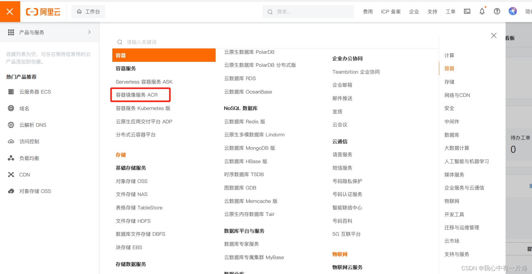The height and width of the screenshot is (274, 532).
Task: Open Serverless 容器服务 ASK
Action: click(144, 82)
